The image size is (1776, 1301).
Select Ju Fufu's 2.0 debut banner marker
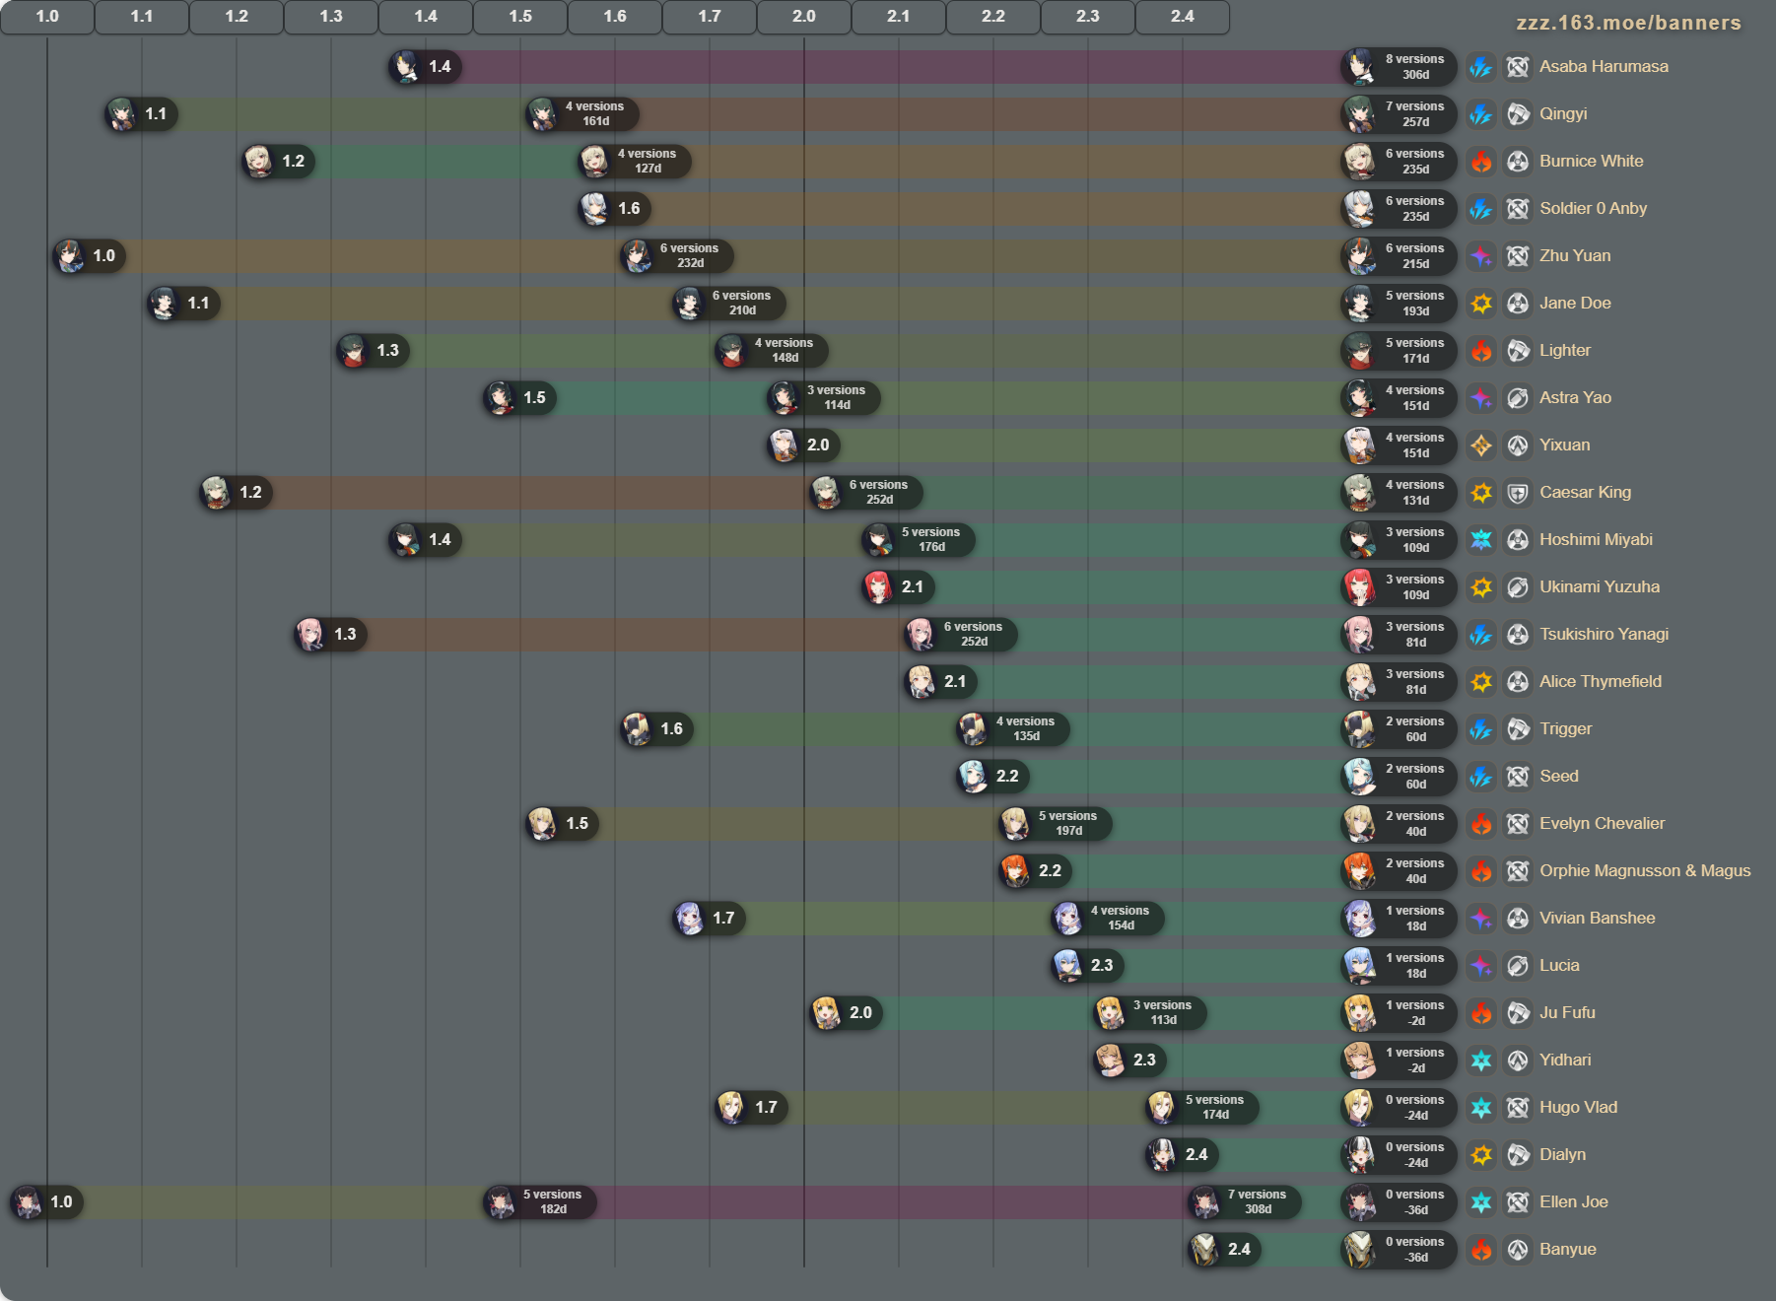tap(846, 1013)
